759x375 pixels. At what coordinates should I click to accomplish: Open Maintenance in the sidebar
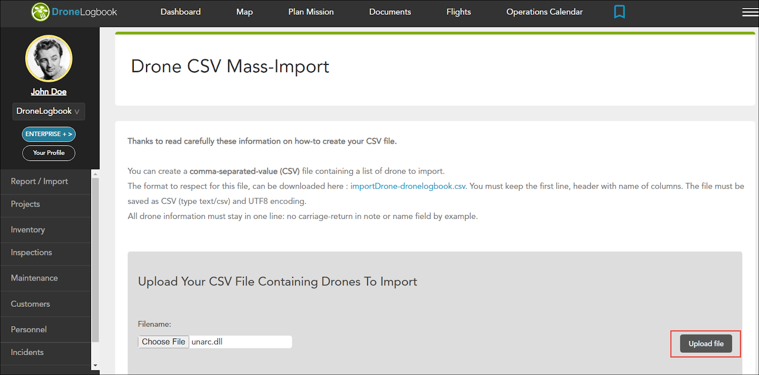46,278
